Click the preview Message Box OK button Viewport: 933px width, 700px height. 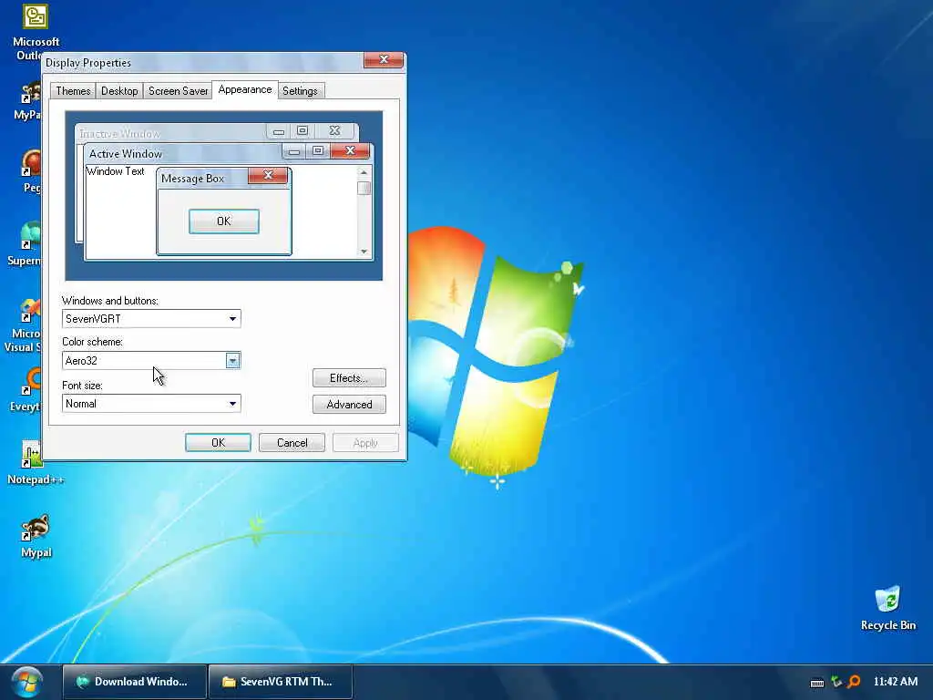click(224, 221)
